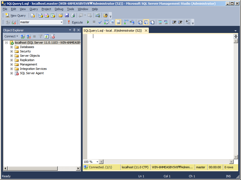Image resolution: width=241 pixels, height=180 pixels.
Task: Collapse the localhost server node
Action: pyautogui.click(x=7, y=43)
